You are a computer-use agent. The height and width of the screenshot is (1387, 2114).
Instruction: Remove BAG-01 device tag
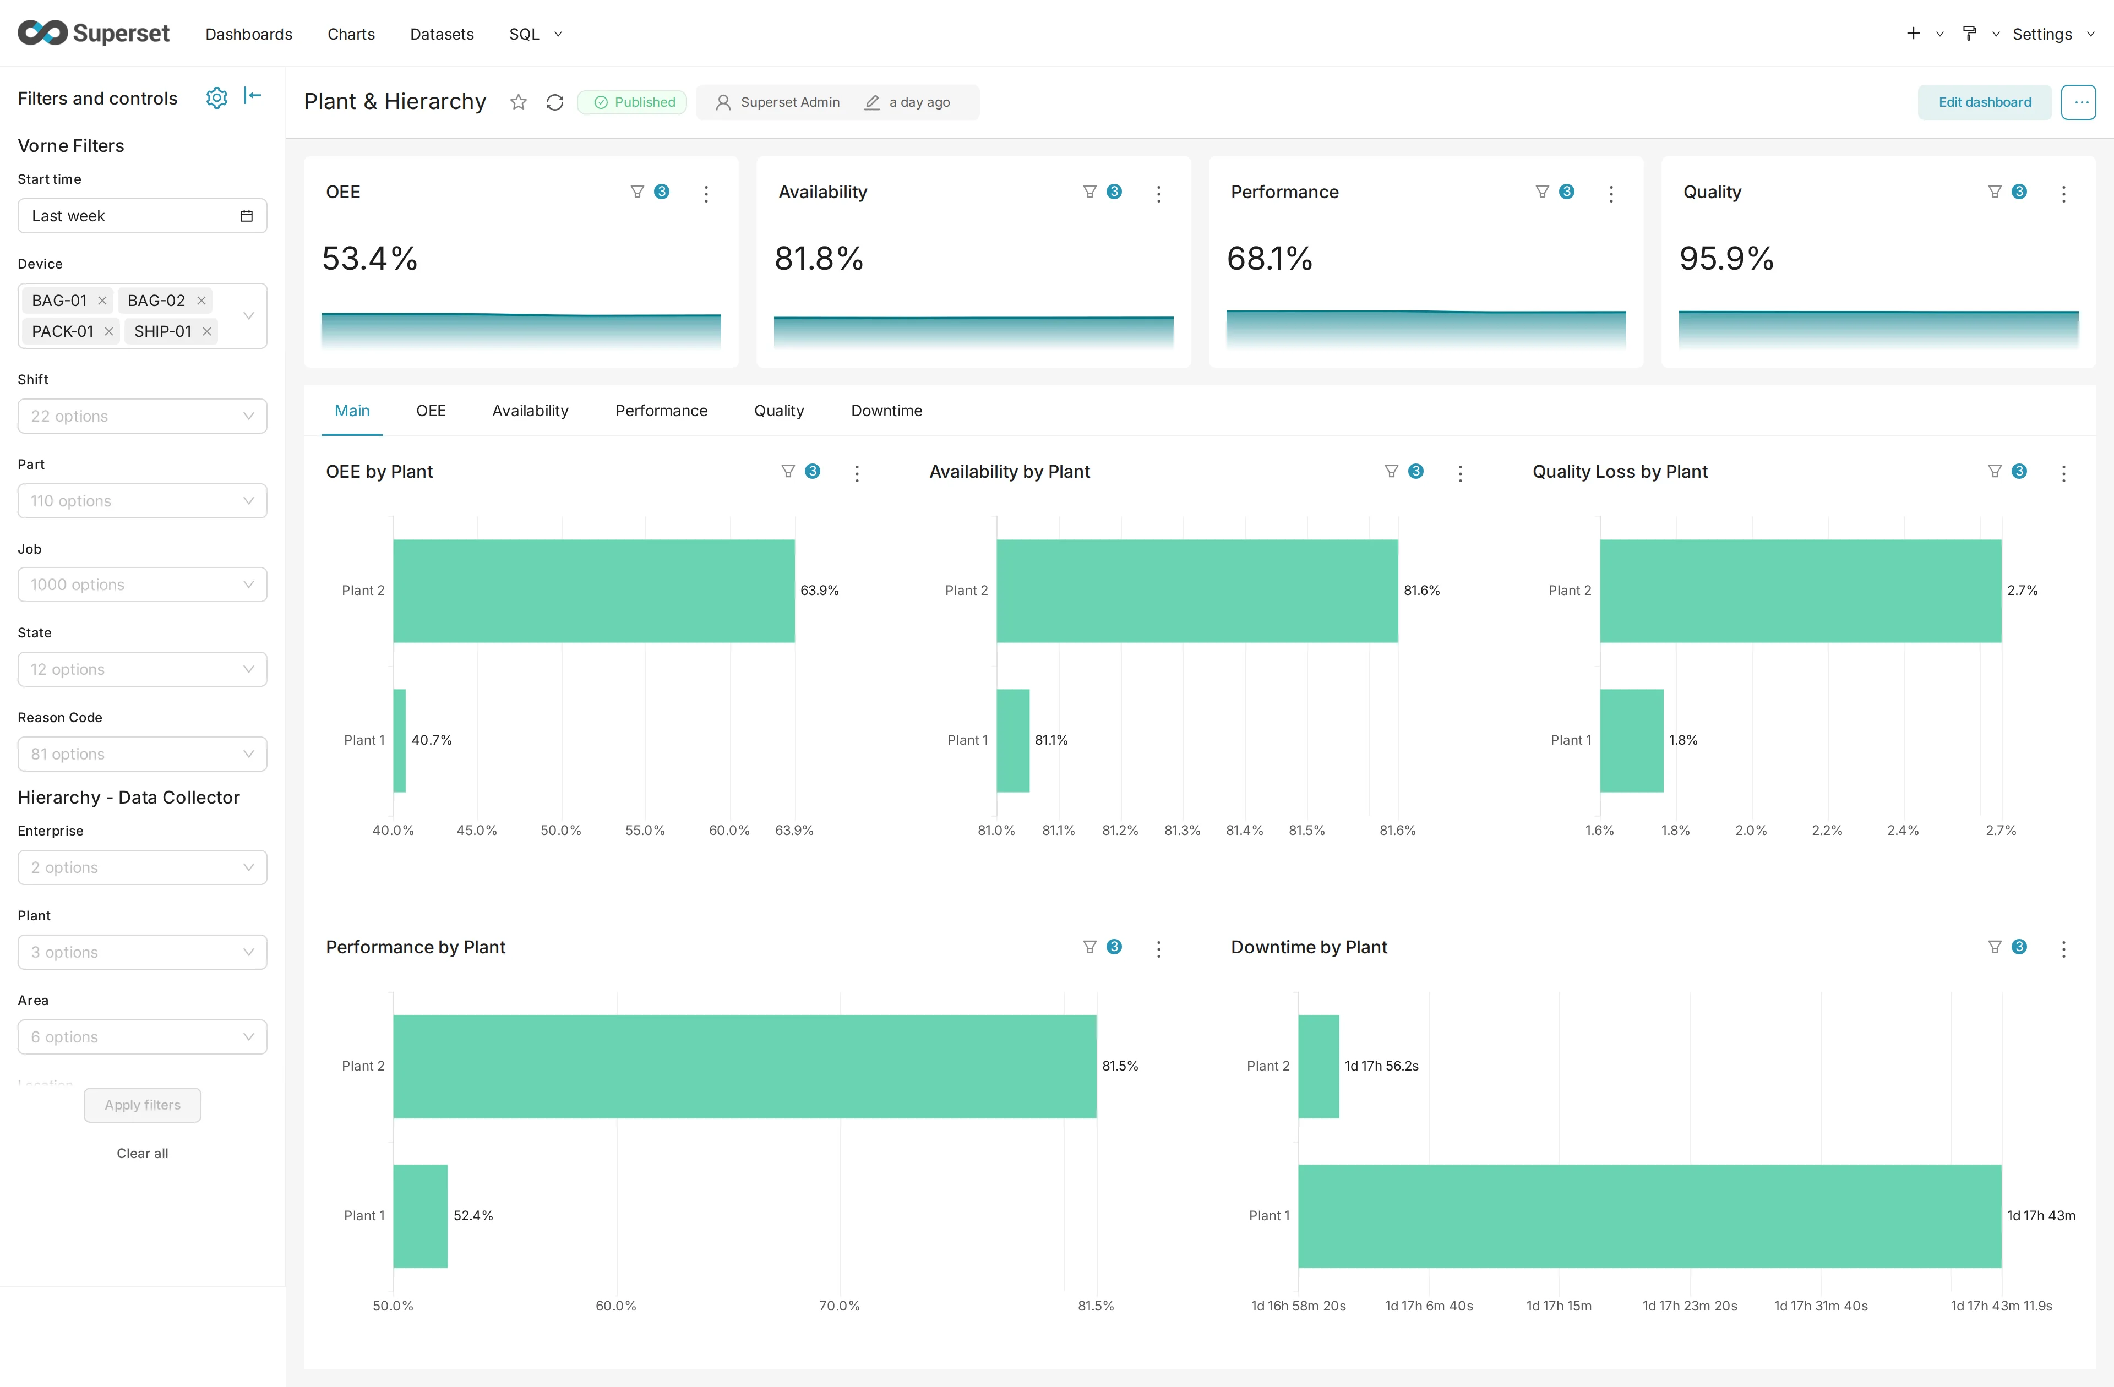point(102,300)
